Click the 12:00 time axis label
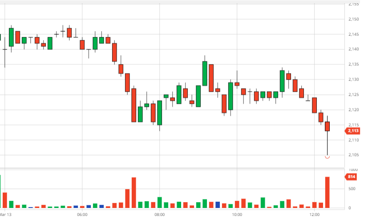 click(x=315, y=215)
